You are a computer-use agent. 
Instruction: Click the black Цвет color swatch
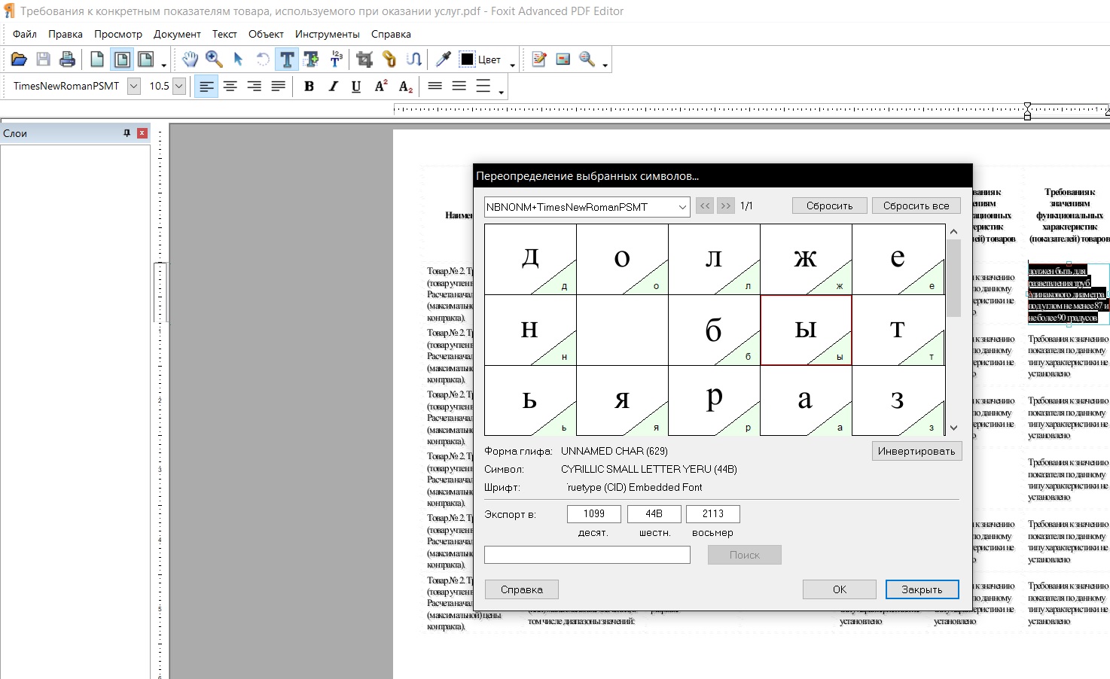pos(468,59)
